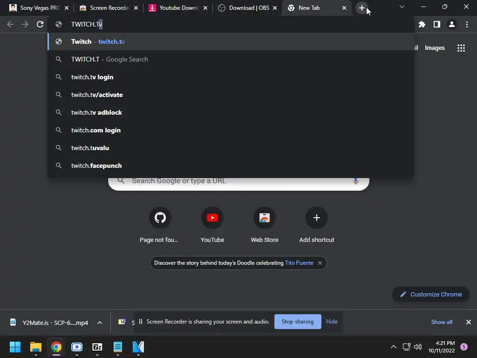Viewport: 477px width, 358px height.
Task: Open the YouTube shortcut
Action: click(x=212, y=218)
